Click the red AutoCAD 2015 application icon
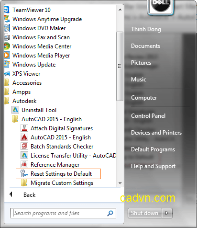The image size is (197, 228). (x=24, y=137)
